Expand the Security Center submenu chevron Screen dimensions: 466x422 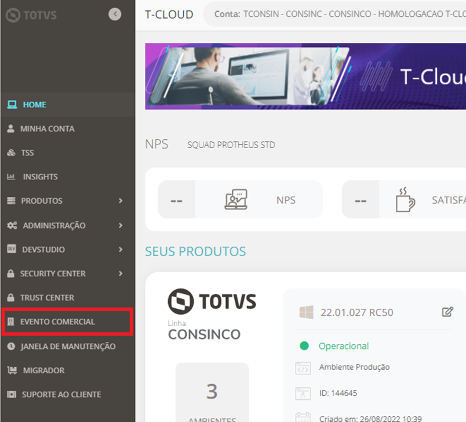(x=121, y=273)
